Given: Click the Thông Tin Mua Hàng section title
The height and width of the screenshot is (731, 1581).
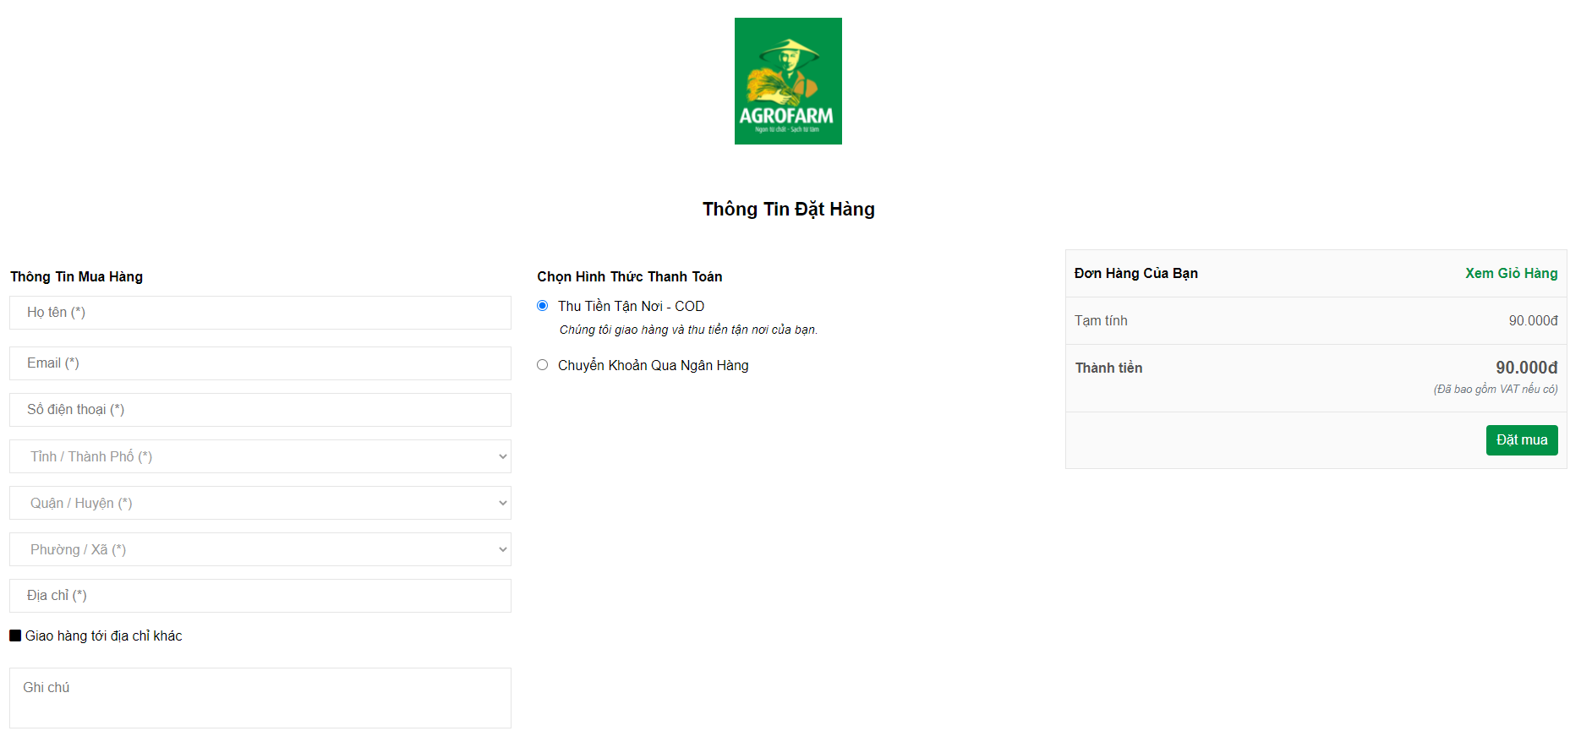Looking at the screenshot, I should (76, 276).
